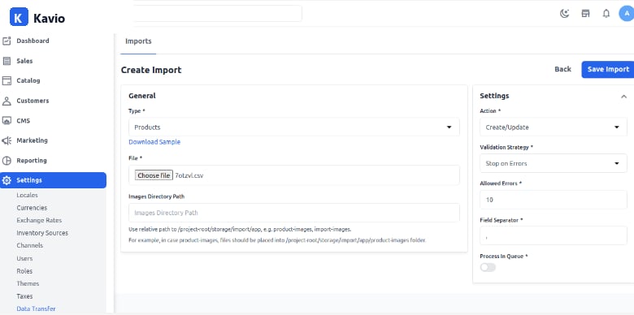
Task: Toggle dark mode moon icon
Action: pyautogui.click(x=564, y=14)
